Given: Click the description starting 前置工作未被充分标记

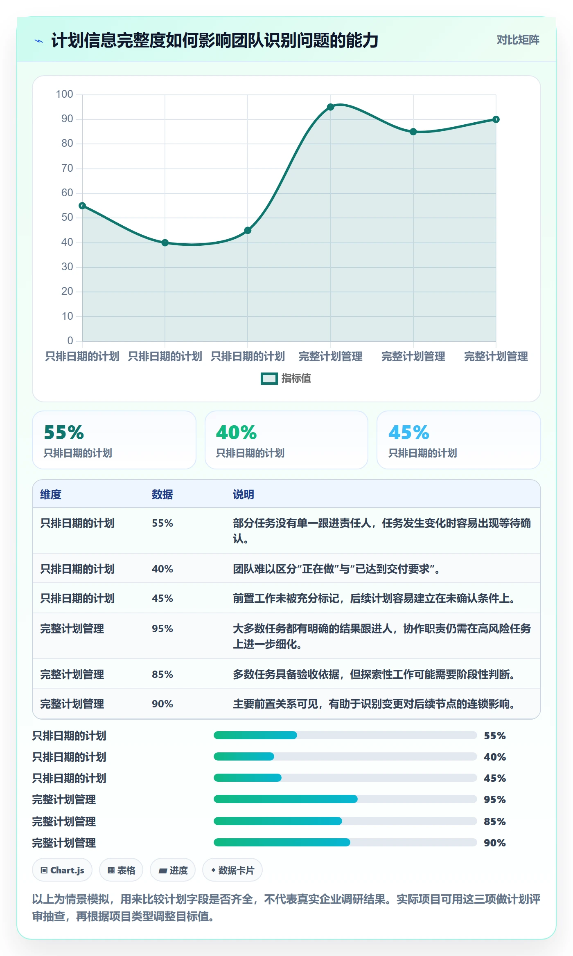Looking at the screenshot, I should (374, 598).
